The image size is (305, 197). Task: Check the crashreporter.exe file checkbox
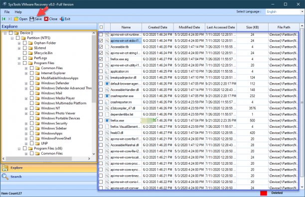point(101,96)
